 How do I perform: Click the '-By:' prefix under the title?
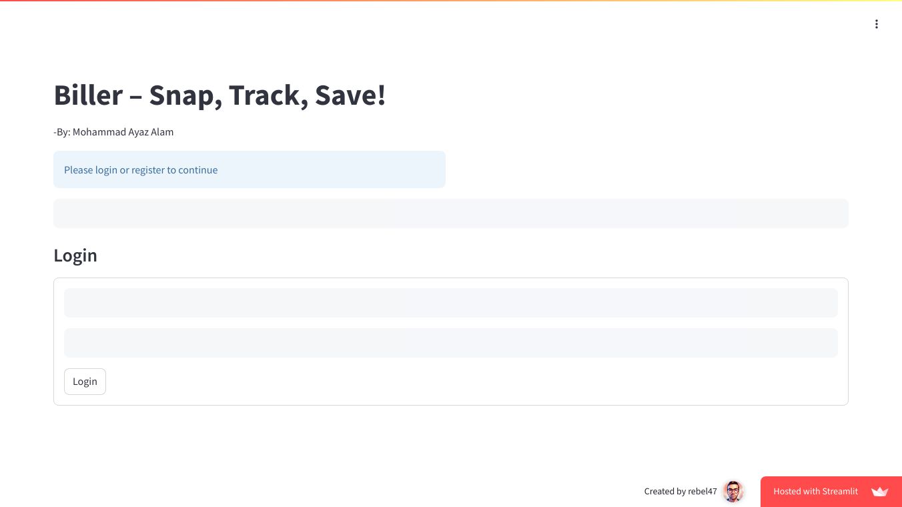coord(61,132)
